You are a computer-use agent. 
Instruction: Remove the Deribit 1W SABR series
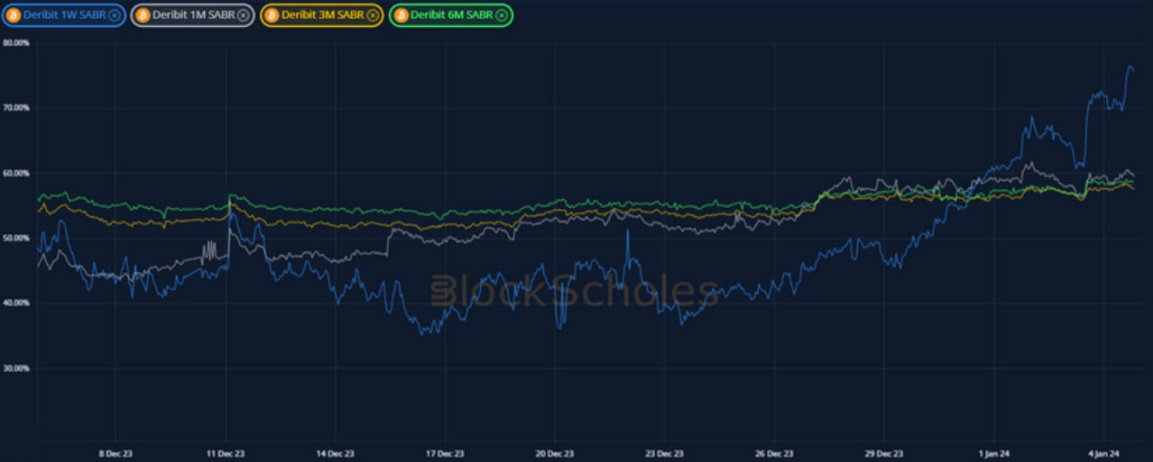114,15
